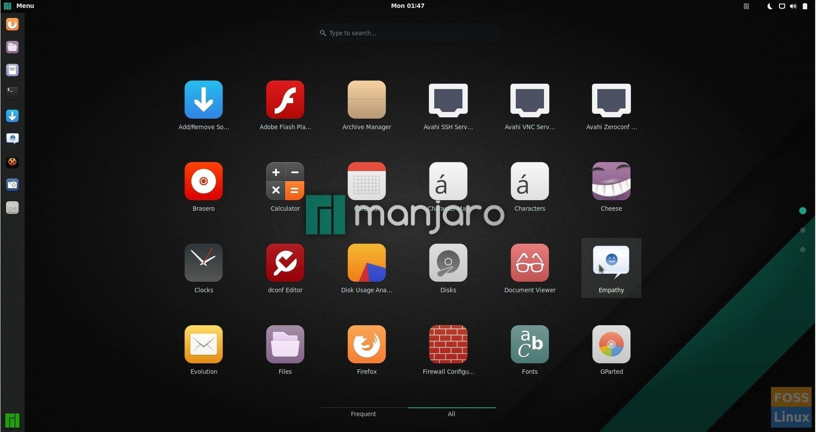Click battery icon in top bar

[x=805, y=6]
